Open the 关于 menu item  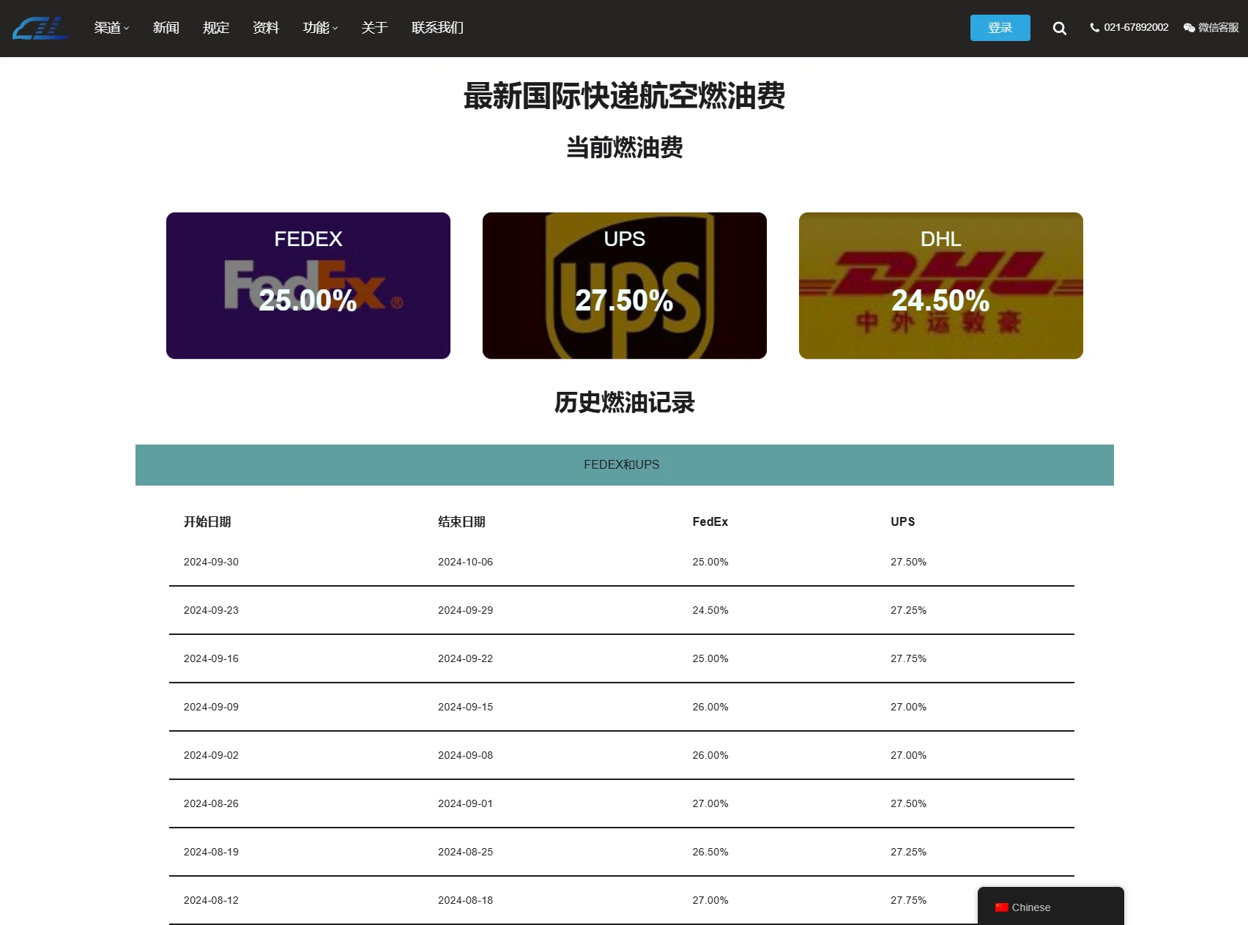click(374, 28)
